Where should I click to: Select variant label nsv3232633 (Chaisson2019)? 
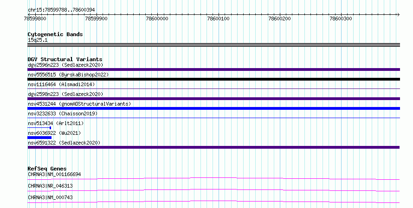tap(63, 113)
